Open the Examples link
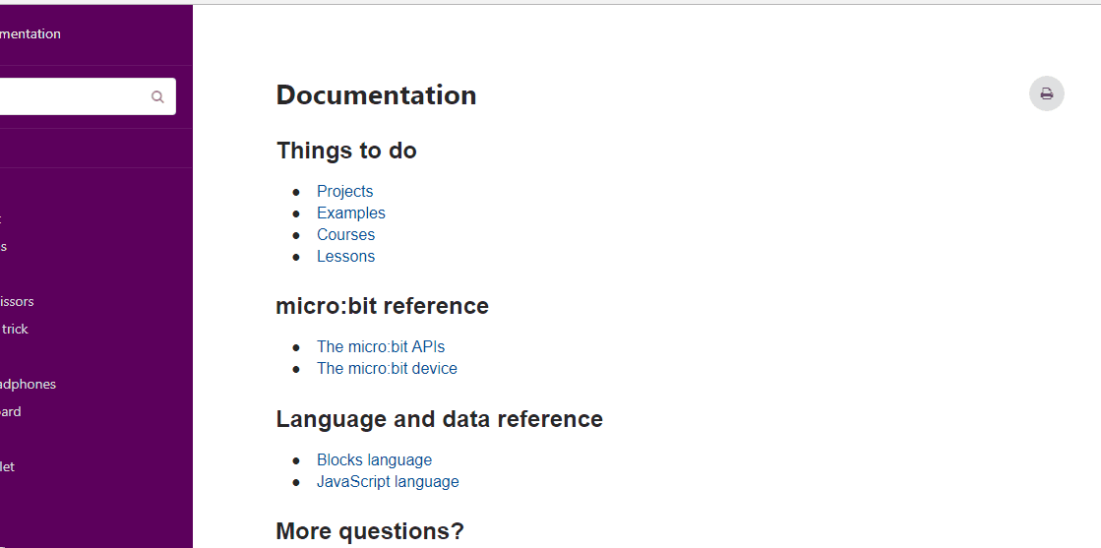This screenshot has height=548, width=1101. [x=351, y=213]
